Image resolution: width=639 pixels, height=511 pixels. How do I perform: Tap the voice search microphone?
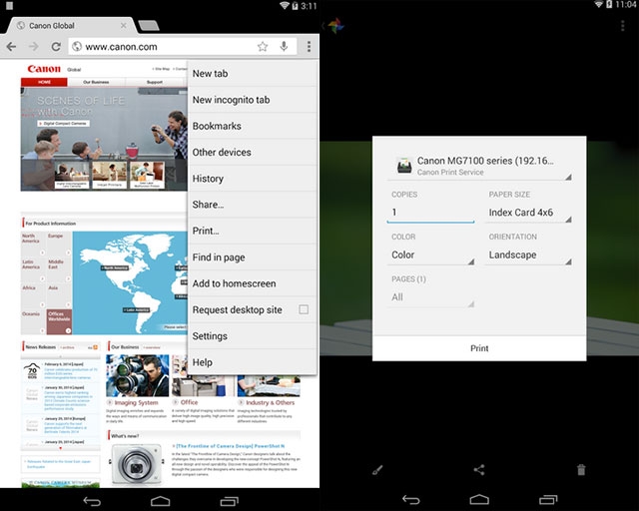[x=285, y=47]
